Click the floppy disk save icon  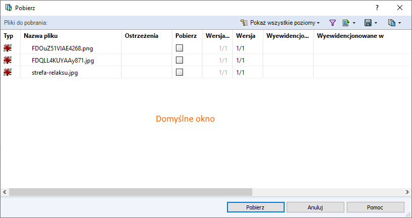[x=368, y=23]
